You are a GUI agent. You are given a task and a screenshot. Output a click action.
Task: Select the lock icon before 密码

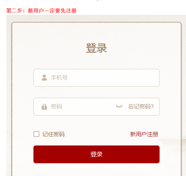(x=44, y=107)
